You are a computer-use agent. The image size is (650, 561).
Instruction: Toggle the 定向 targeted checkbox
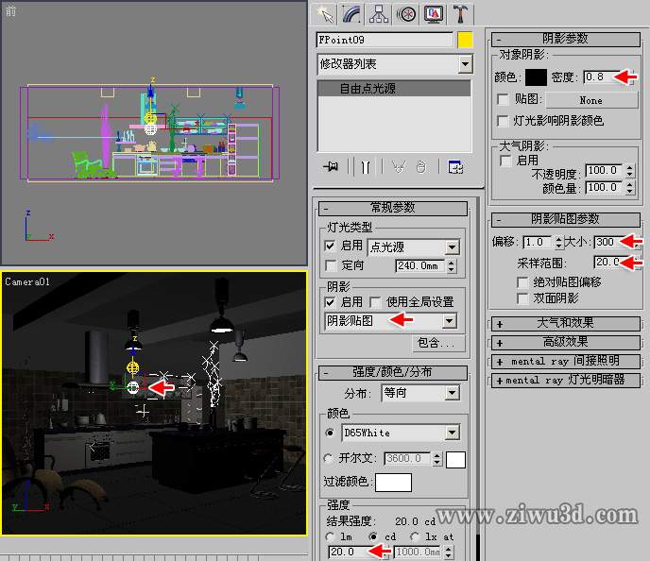click(331, 266)
